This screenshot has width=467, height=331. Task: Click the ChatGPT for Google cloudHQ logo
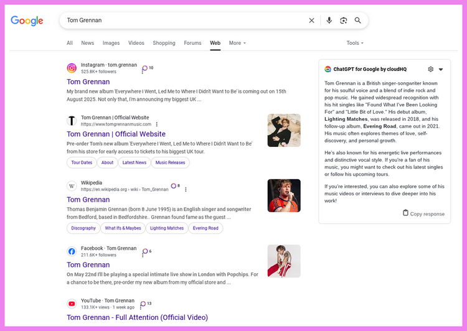[x=328, y=69]
